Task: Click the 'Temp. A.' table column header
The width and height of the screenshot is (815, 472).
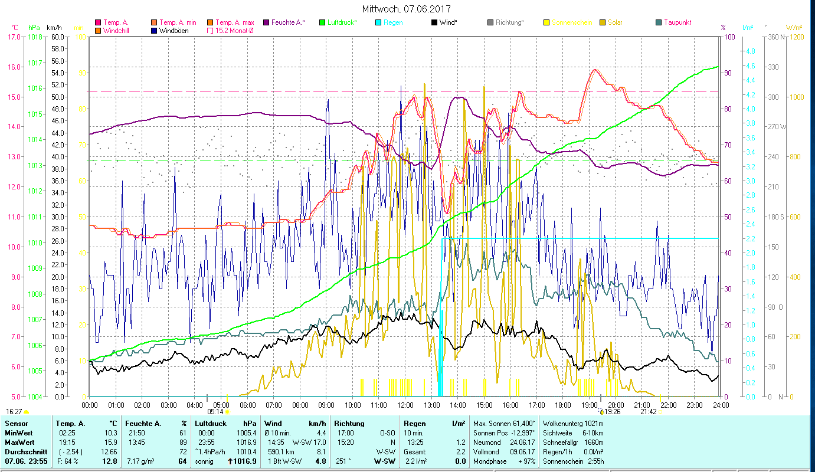Action: point(70,424)
